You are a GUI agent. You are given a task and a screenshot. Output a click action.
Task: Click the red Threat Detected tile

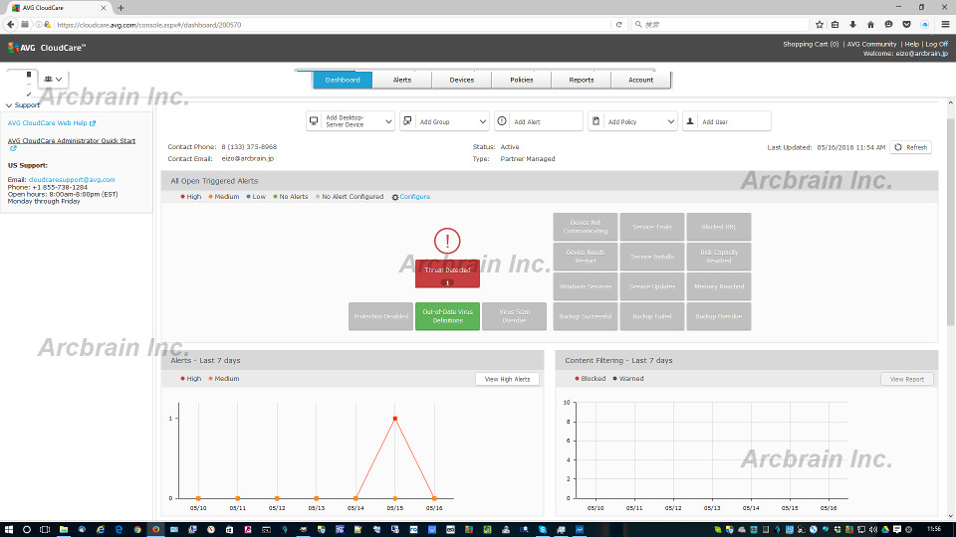point(447,274)
